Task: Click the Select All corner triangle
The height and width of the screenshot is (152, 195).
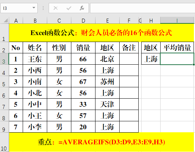Action: pos(5,20)
